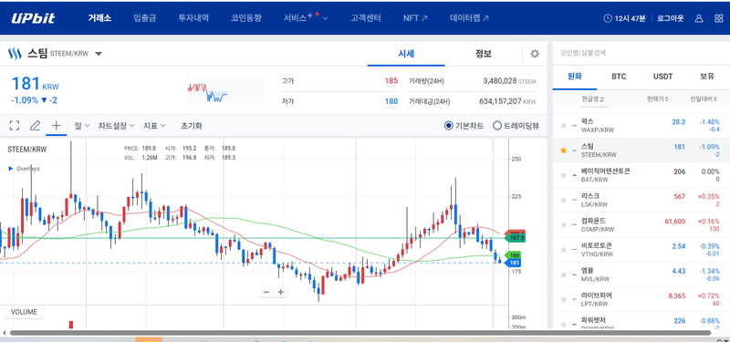Select the crosshair cursor tool

tap(56, 125)
